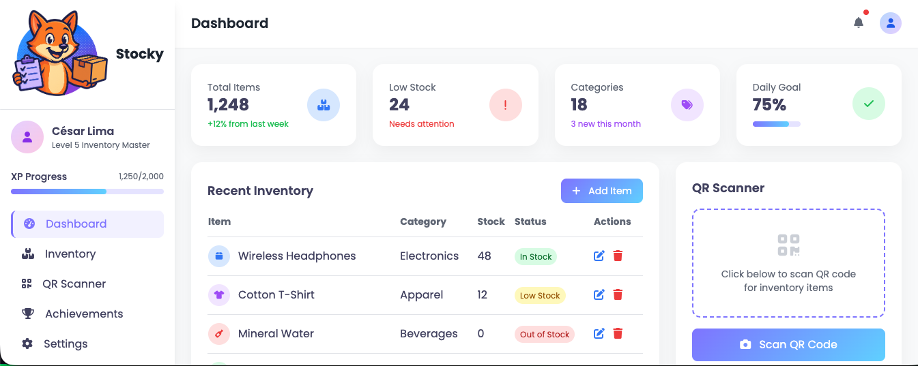Open Inventory from the sidebar

(x=70, y=254)
